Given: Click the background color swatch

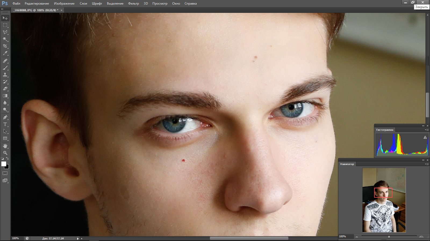Looking at the screenshot, I should coord(7,167).
